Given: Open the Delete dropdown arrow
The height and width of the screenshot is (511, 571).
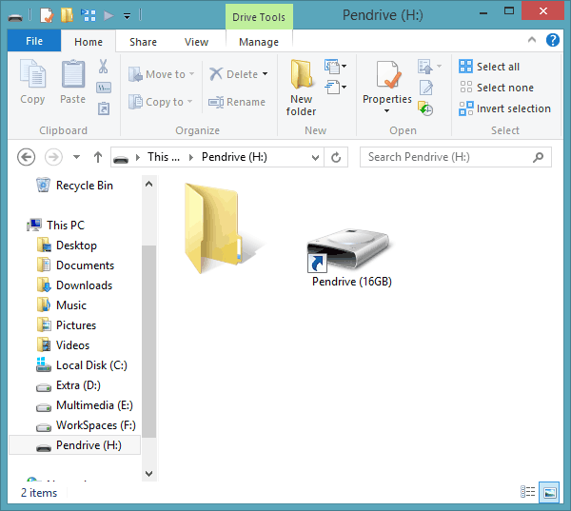Looking at the screenshot, I should 266,74.
